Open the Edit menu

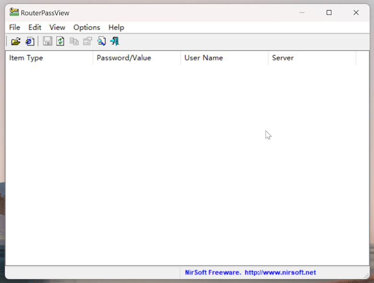pos(35,27)
